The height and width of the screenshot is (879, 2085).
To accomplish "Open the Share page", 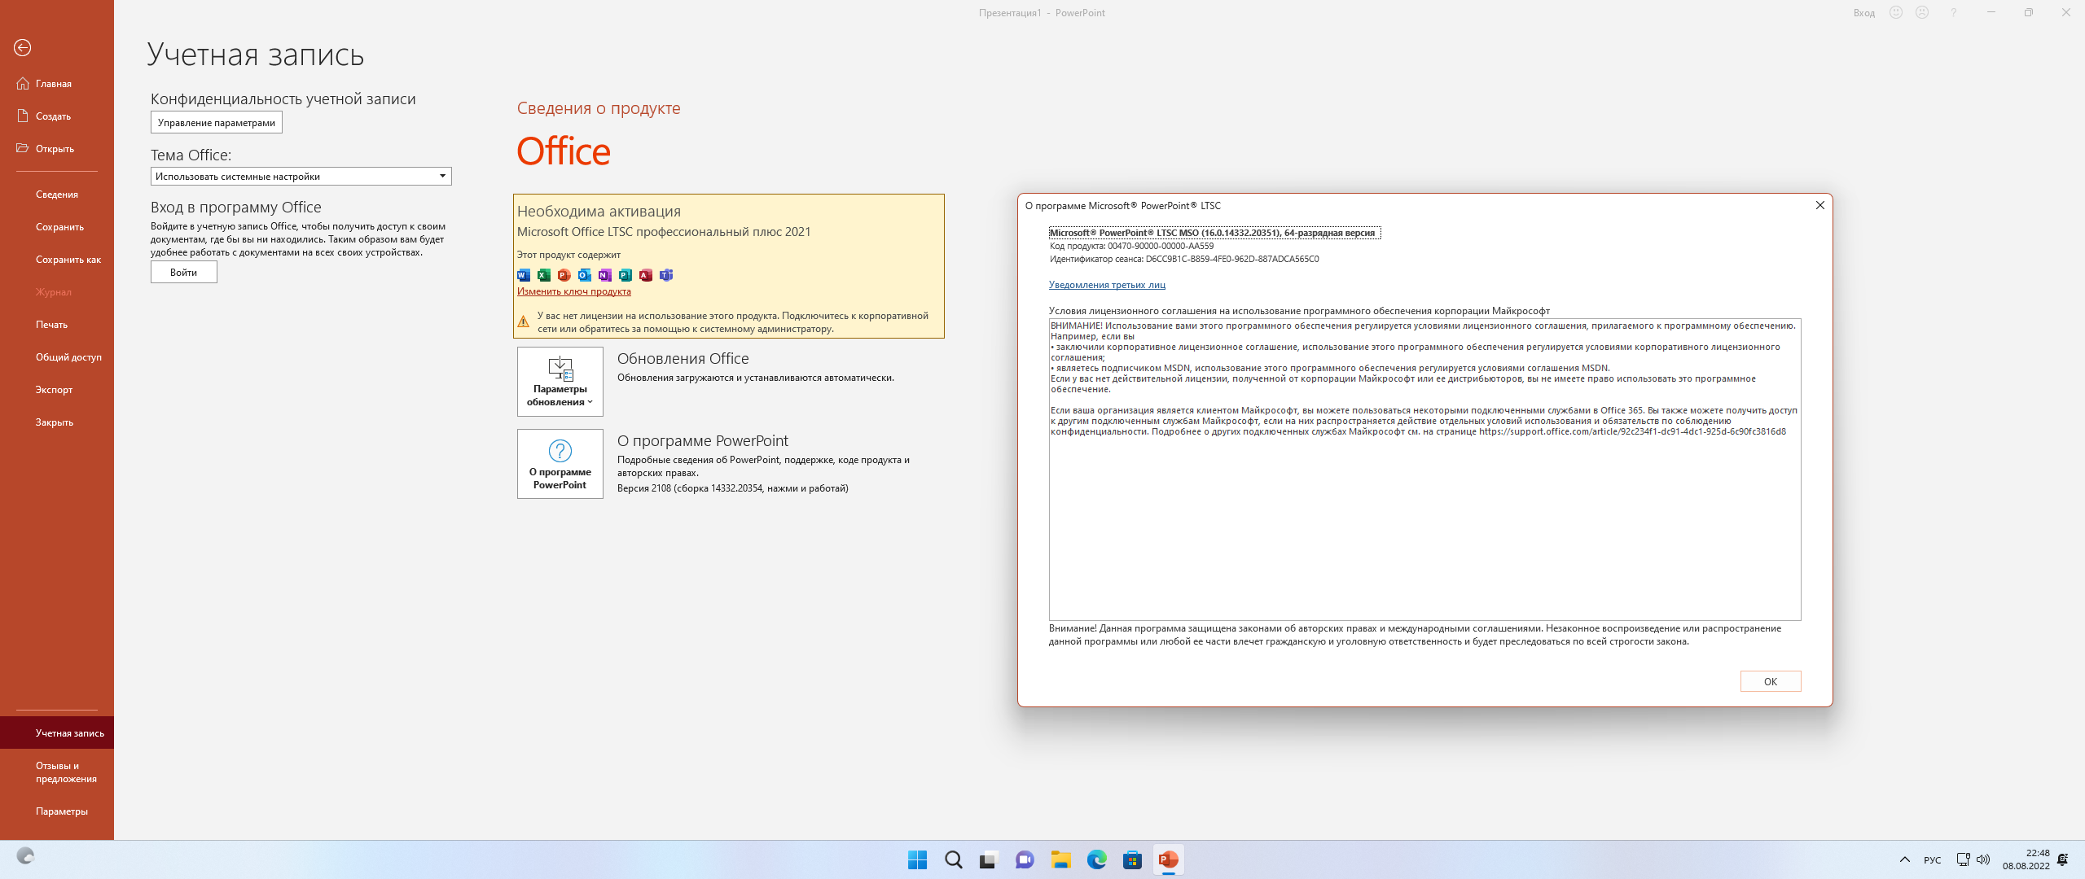I will point(57,357).
